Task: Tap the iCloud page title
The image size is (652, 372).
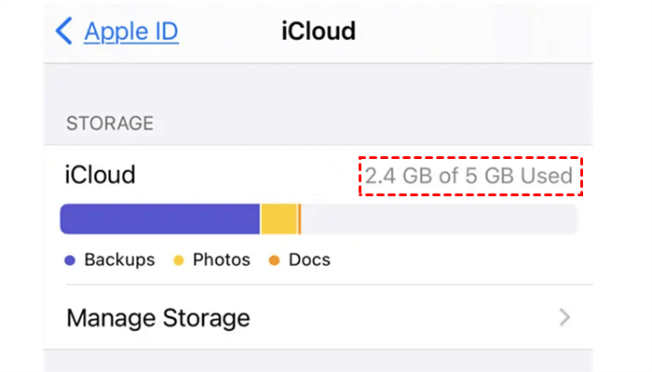Action: 318,32
